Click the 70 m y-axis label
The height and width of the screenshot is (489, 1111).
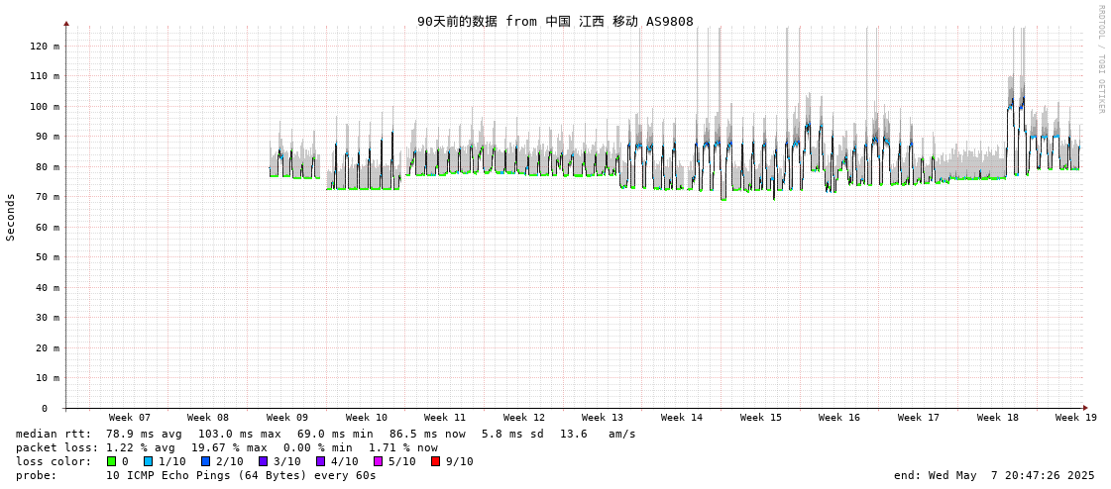pos(49,197)
